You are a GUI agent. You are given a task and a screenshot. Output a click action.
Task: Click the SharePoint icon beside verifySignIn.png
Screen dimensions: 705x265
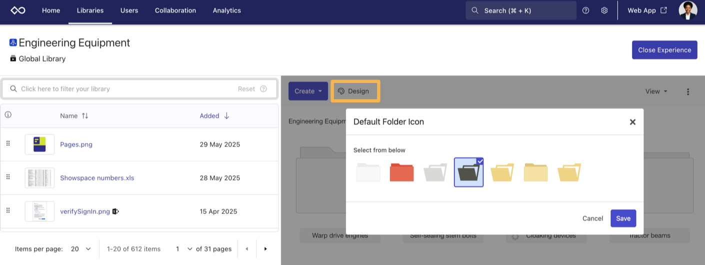pyautogui.click(x=115, y=211)
